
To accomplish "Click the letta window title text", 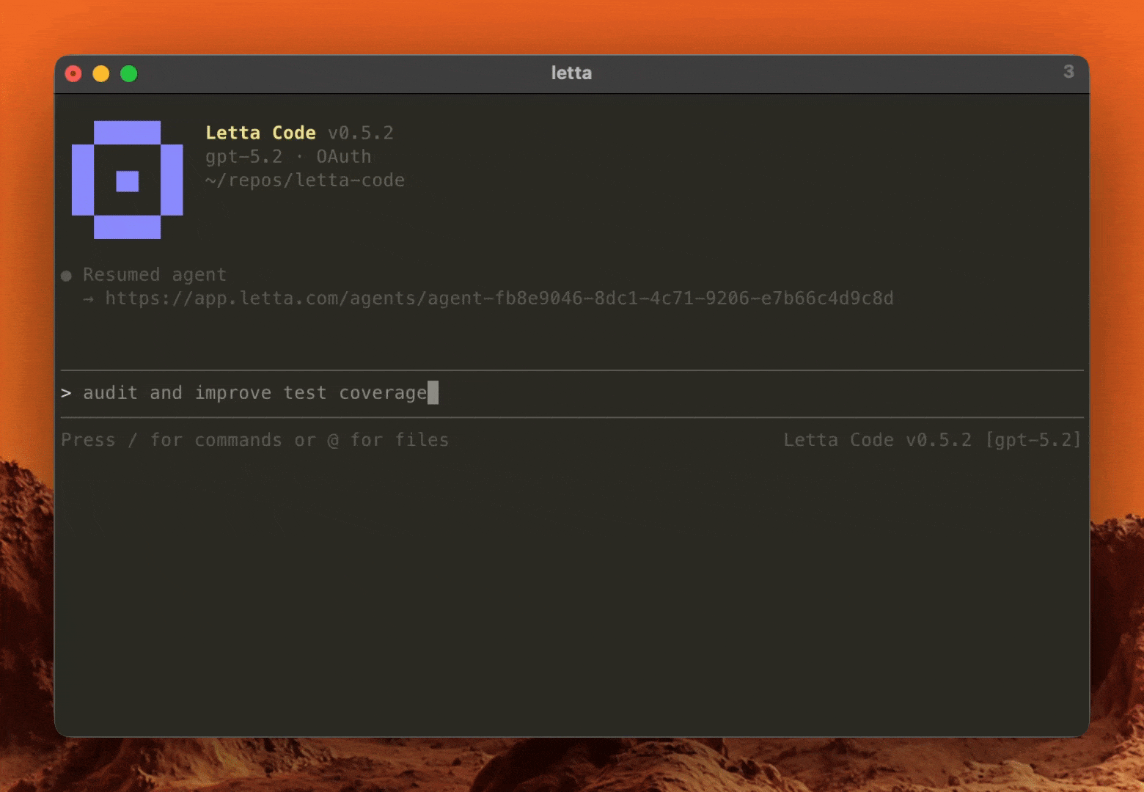I will pyautogui.click(x=571, y=73).
